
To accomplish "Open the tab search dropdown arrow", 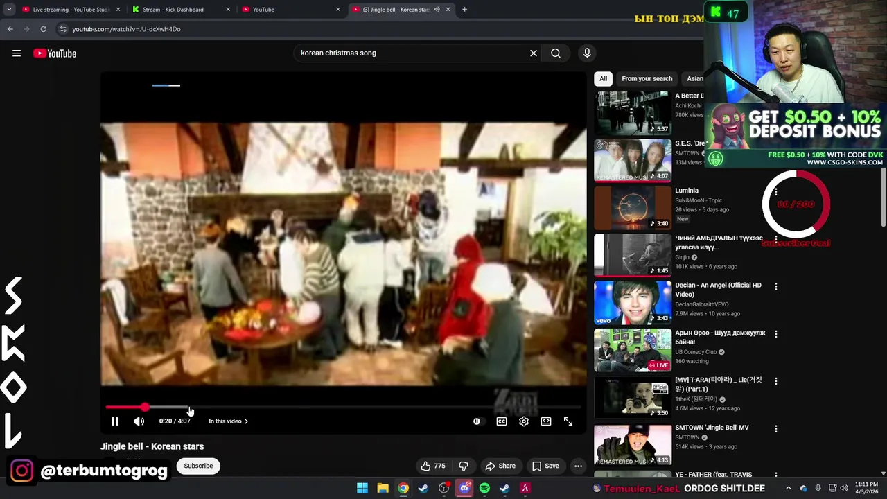I will 9,10.
